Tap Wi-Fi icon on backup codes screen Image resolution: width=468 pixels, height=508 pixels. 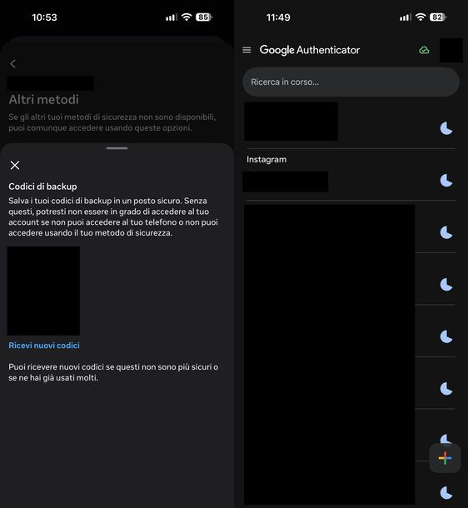click(187, 17)
